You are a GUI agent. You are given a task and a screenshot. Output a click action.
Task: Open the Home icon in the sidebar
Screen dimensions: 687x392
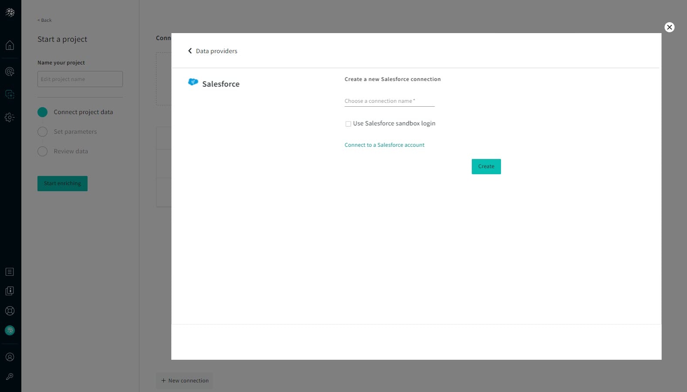[x=10, y=45]
